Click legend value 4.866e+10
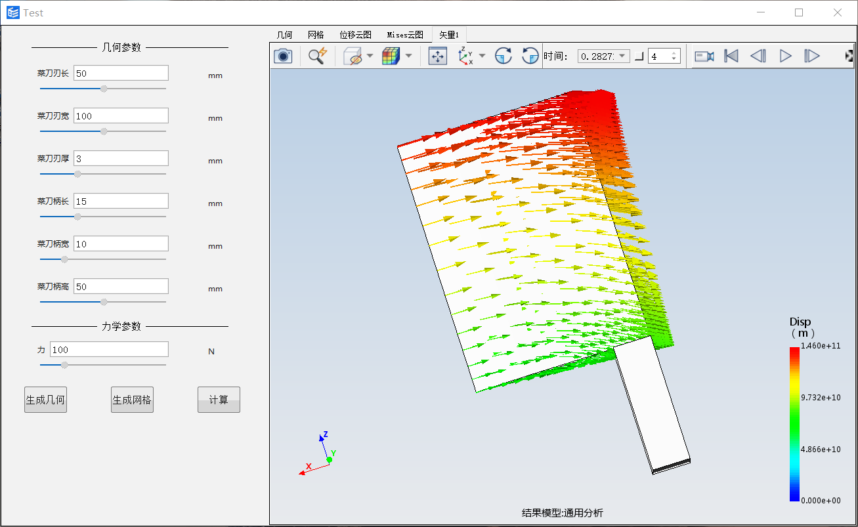Screen dimensions: 858x527 [x=820, y=449]
